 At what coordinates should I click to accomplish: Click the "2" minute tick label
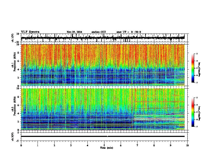click(x=54, y=145)
